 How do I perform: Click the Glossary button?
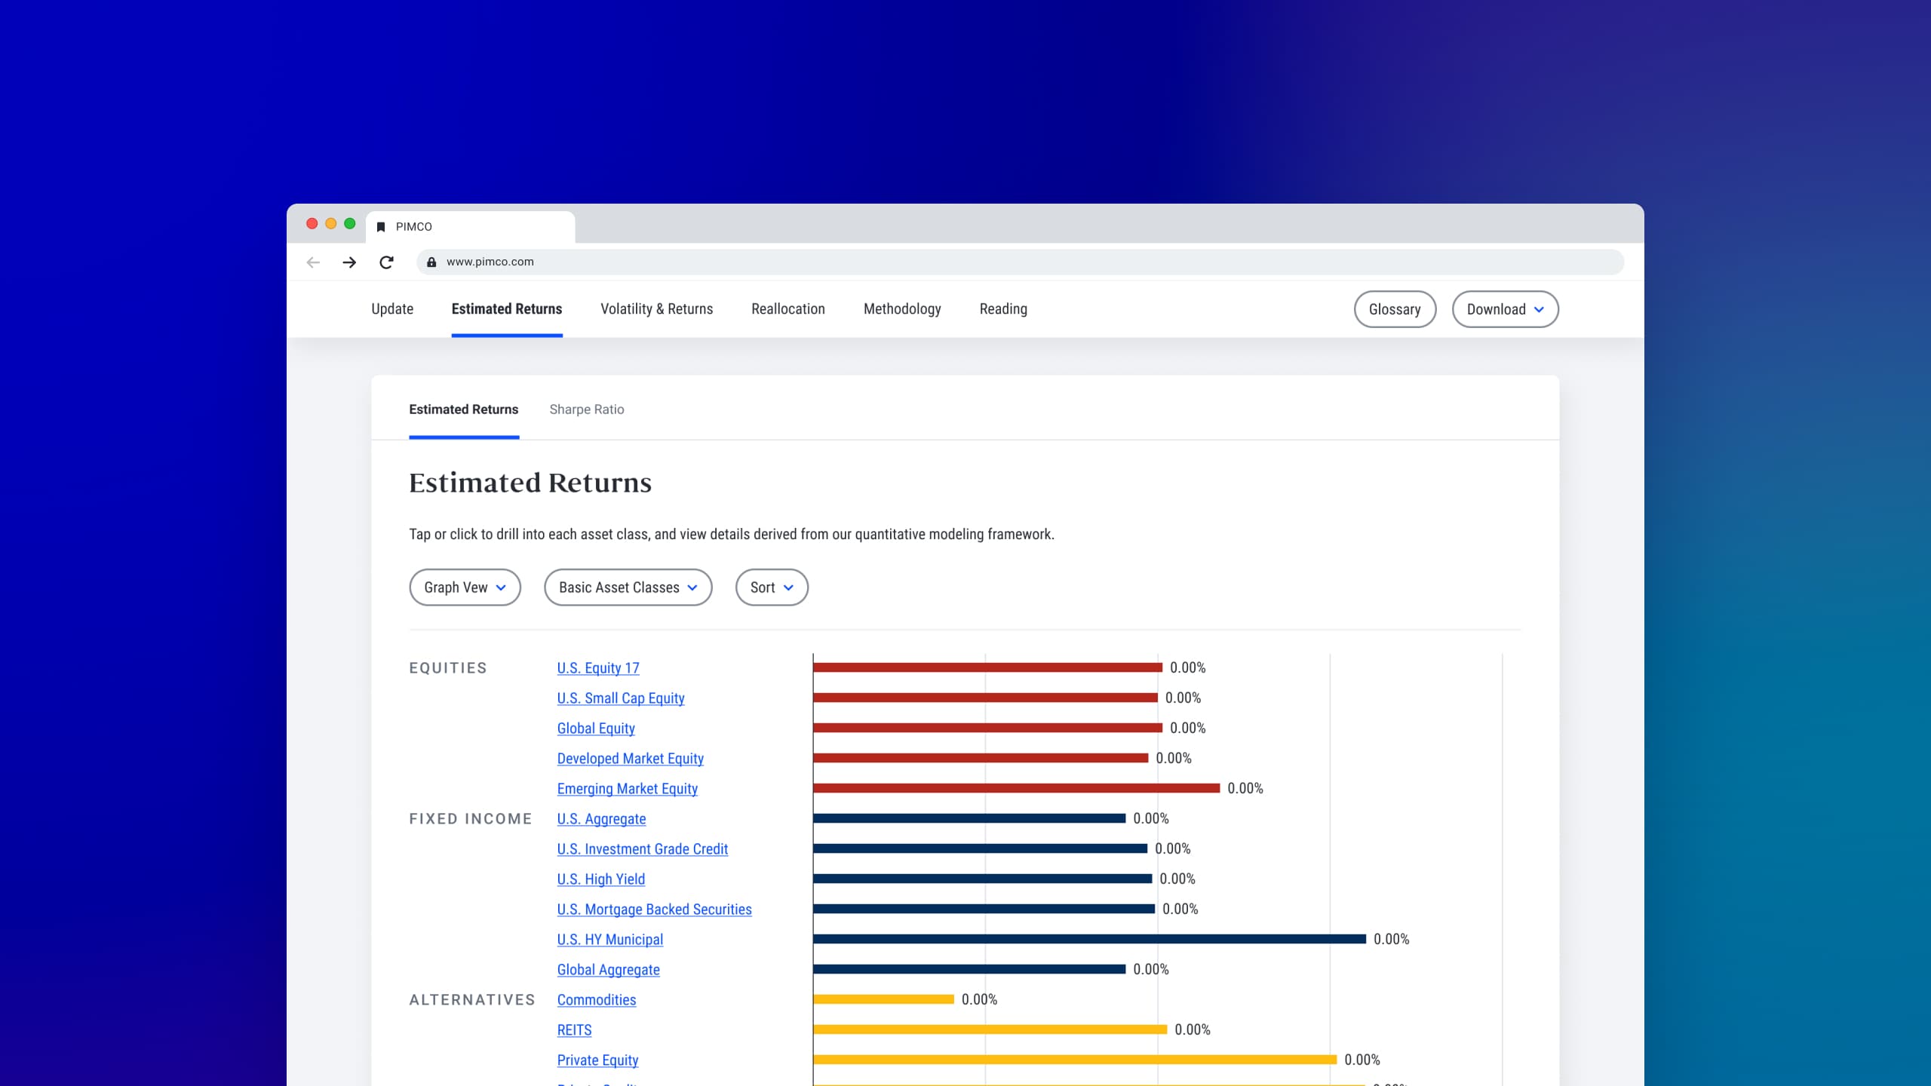pyautogui.click(x=1394, y=309)
